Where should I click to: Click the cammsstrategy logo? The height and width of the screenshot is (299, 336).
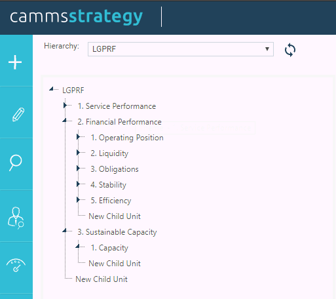pyautogui.click(x=76, y=17)
